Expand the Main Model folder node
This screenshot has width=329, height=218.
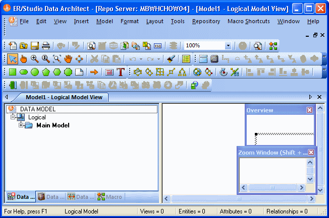click(x=21, y=125)
